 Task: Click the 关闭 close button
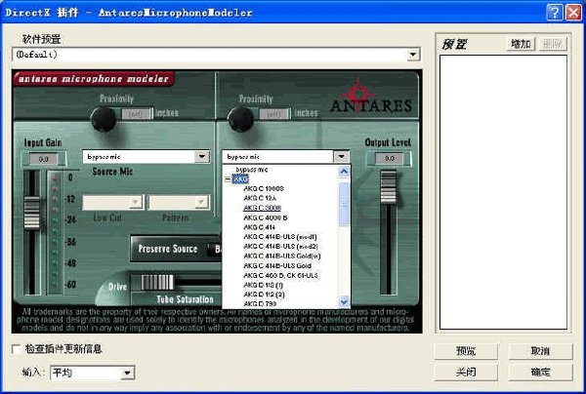pos(466,372)
